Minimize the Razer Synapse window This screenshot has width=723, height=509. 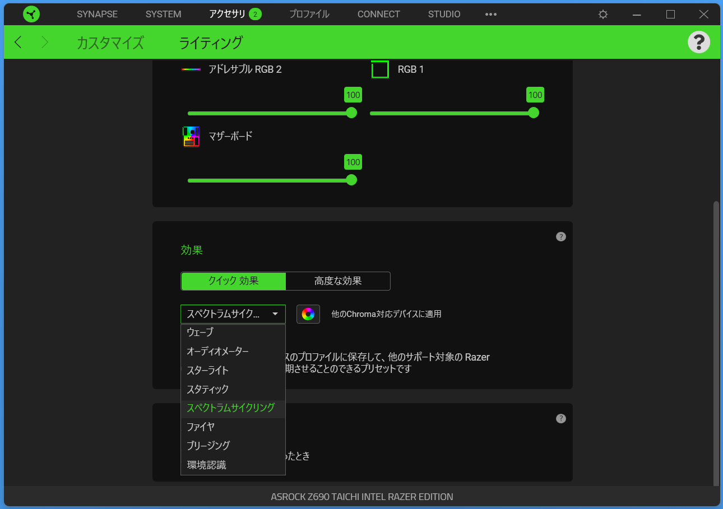[637, 15]
